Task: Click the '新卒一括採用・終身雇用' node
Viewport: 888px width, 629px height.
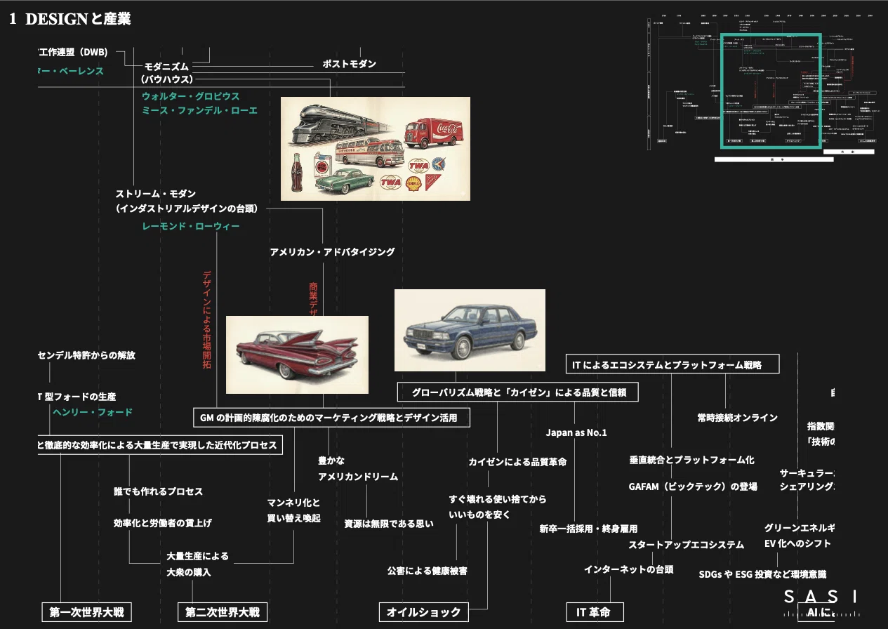Action: (x=588, y=528)
